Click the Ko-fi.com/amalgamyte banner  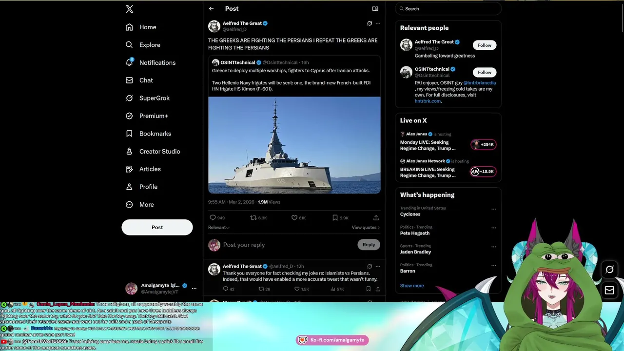332,340
